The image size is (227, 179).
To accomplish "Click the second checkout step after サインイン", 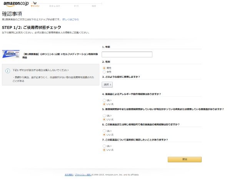I will click(x=55, y=6).
